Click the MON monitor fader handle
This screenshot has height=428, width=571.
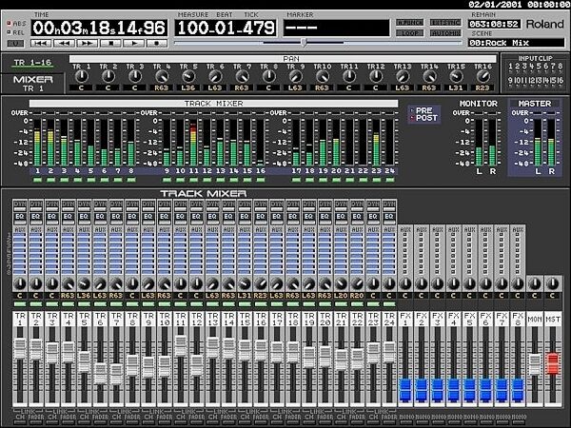click(534, 364)
